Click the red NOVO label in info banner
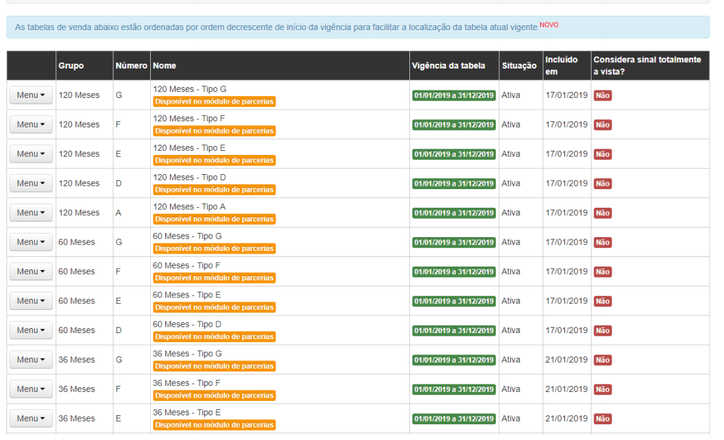The image size is (724, 440). point(548,25)
